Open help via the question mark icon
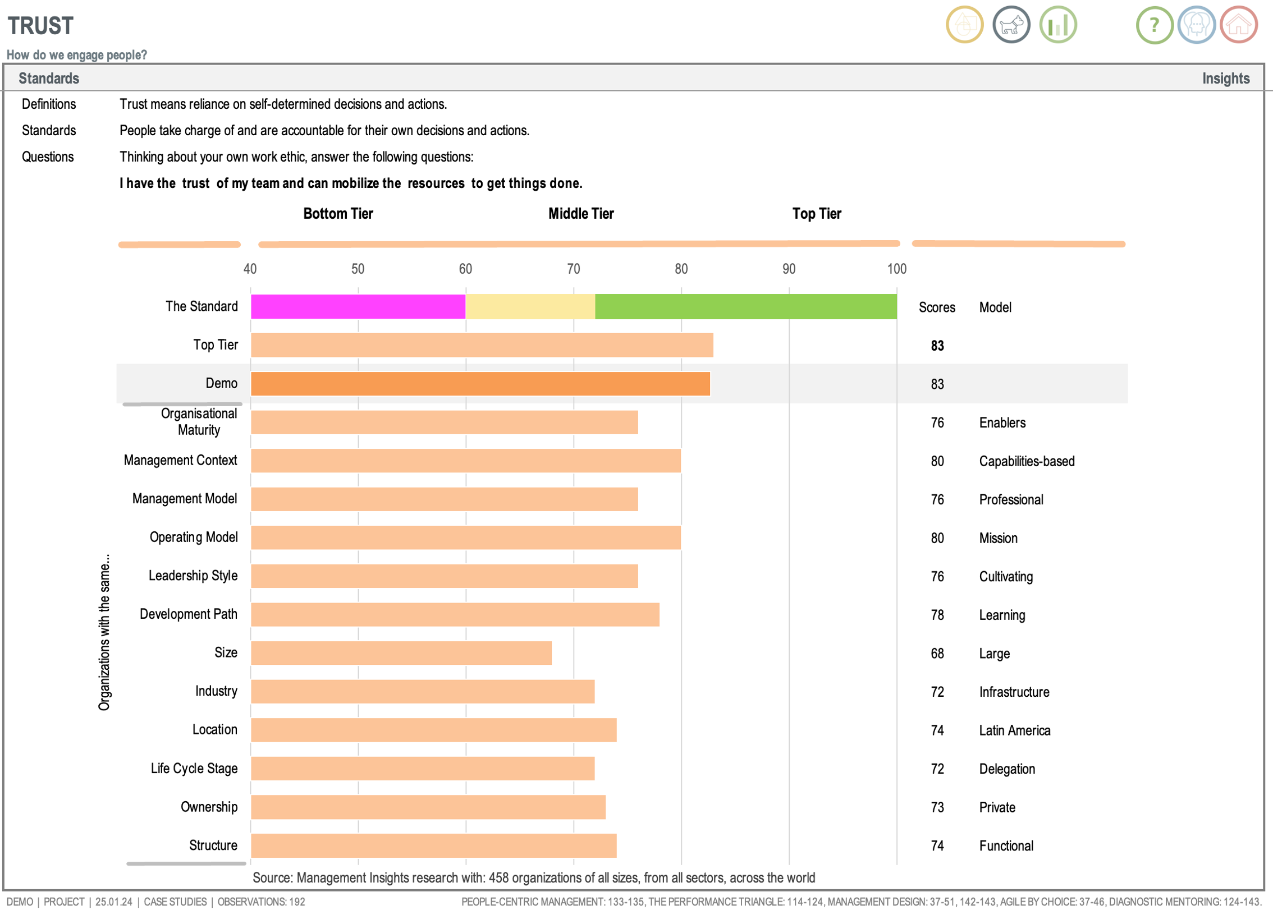Screen dimensions: 1273x910 (x=1154, y=25)
